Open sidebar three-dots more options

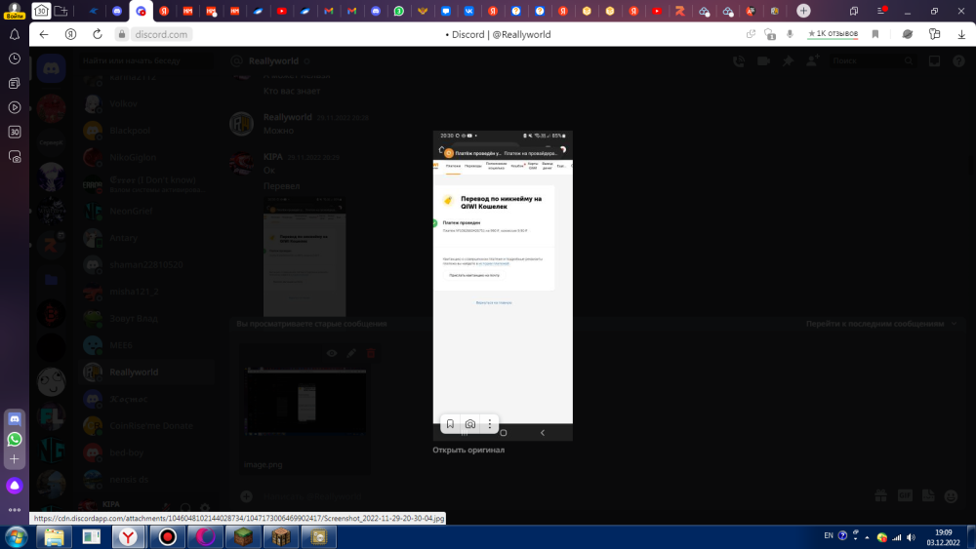[15, 510]
